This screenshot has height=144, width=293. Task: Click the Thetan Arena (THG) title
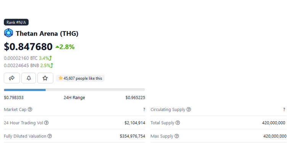coord(47,34)
